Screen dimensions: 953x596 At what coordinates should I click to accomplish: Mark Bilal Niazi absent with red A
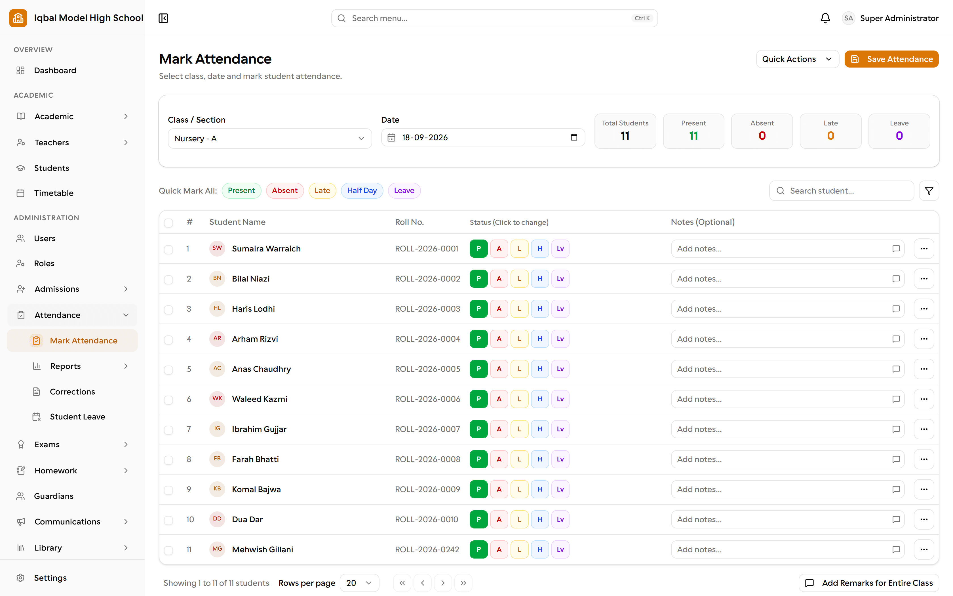click(499, 279)
